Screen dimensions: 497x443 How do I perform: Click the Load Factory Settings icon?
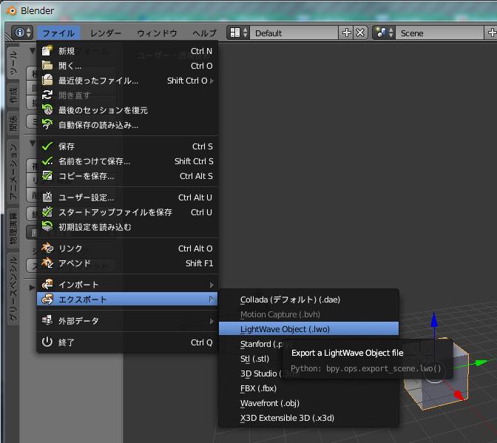(47, 226)
